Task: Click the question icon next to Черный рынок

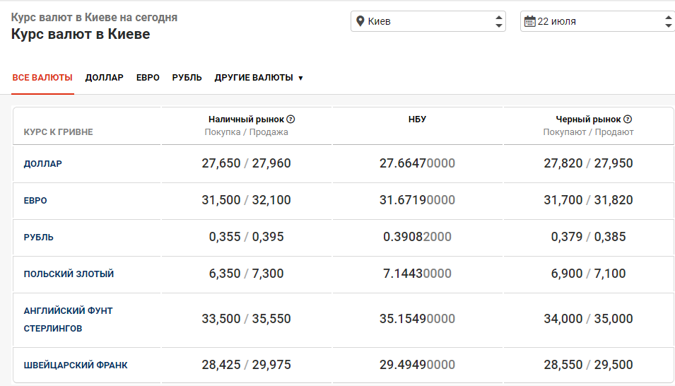Action: [x=628, y=119]
